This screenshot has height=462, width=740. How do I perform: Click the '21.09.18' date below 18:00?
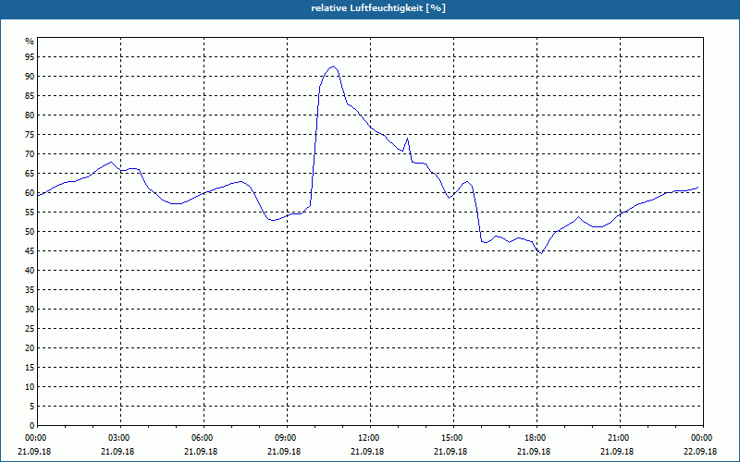pyautogui.click(x=534, y=452)
